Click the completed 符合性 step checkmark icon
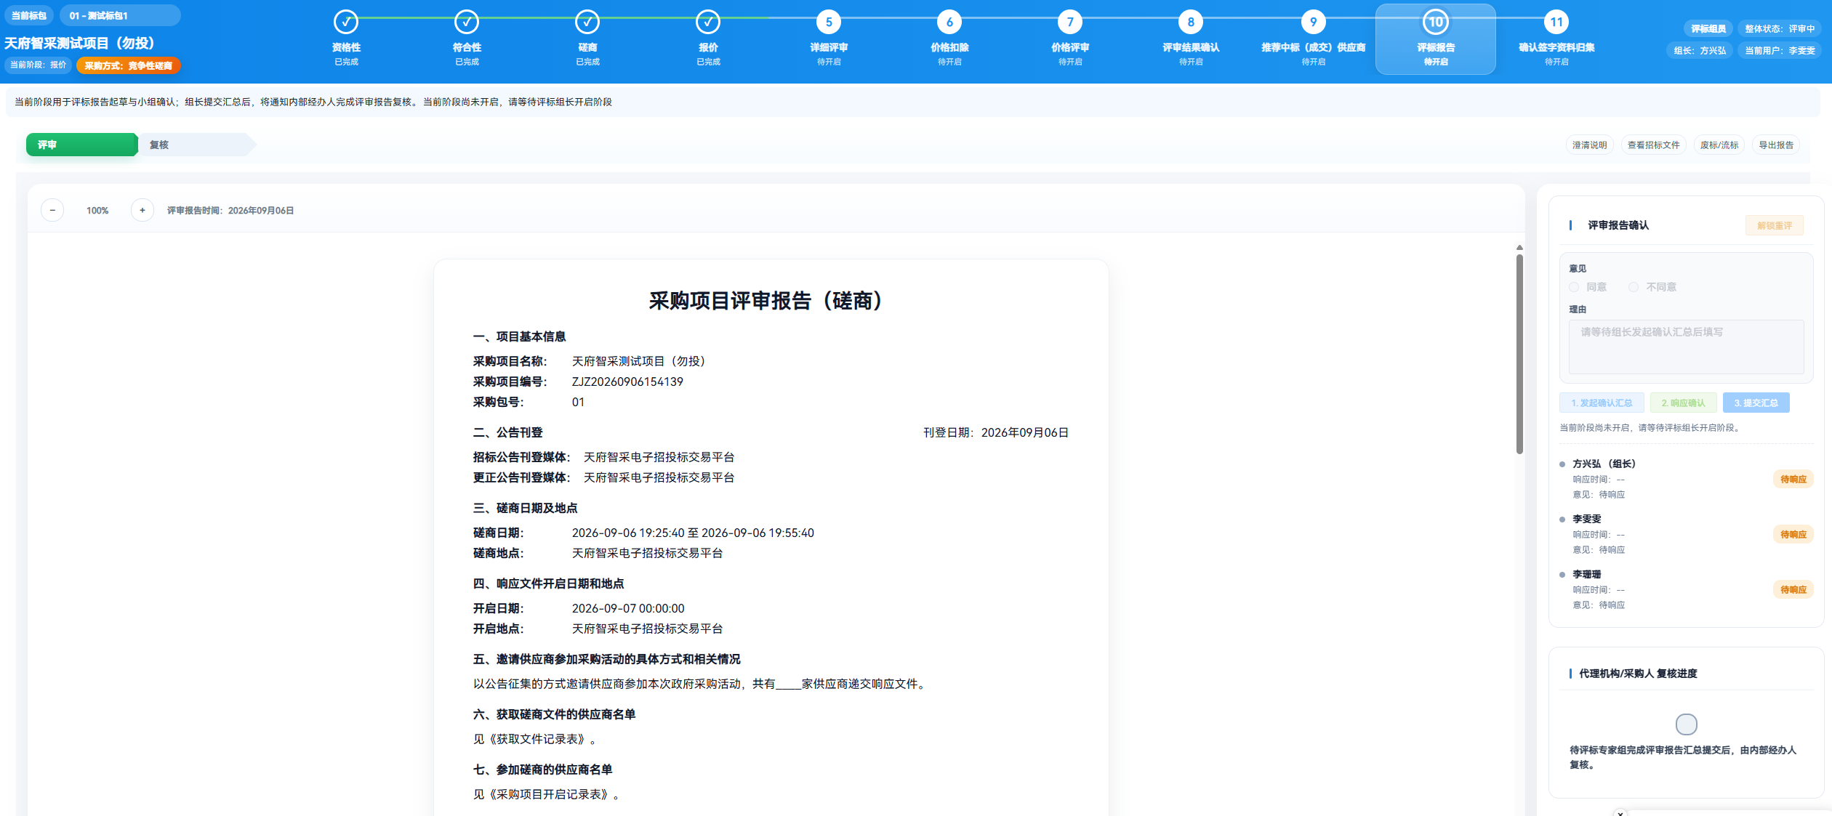 (467, 23)
